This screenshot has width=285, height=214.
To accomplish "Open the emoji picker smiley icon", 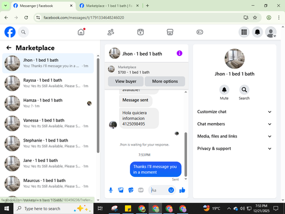I will pos(171,190).
